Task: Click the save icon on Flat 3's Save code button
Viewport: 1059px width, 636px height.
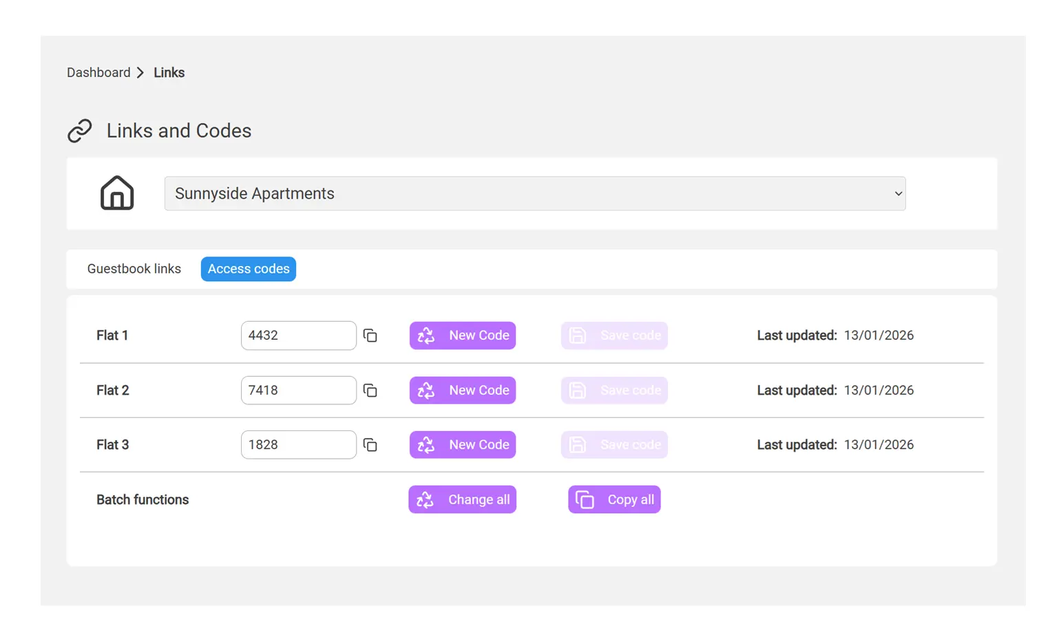Action: pos(577,445)
